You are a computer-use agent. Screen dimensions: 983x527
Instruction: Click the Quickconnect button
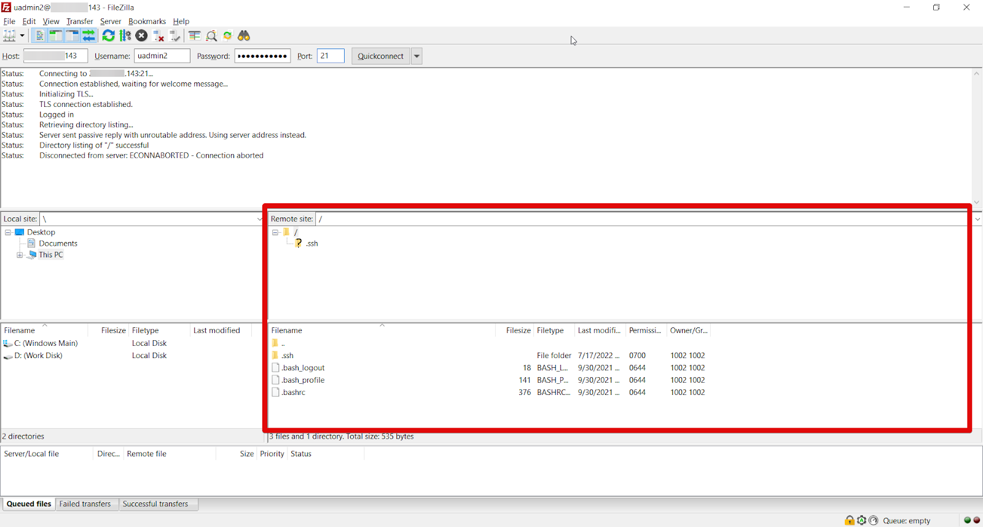point(381,57)
